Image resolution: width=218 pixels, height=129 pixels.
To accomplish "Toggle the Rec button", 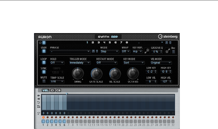I will tap(173, 52).
